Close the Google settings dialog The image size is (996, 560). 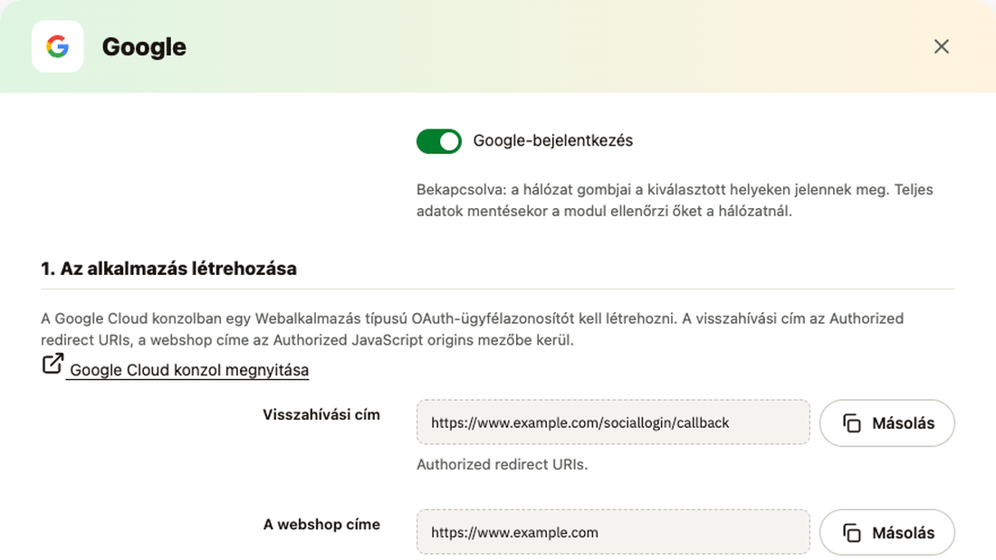(x=942, y=46)
